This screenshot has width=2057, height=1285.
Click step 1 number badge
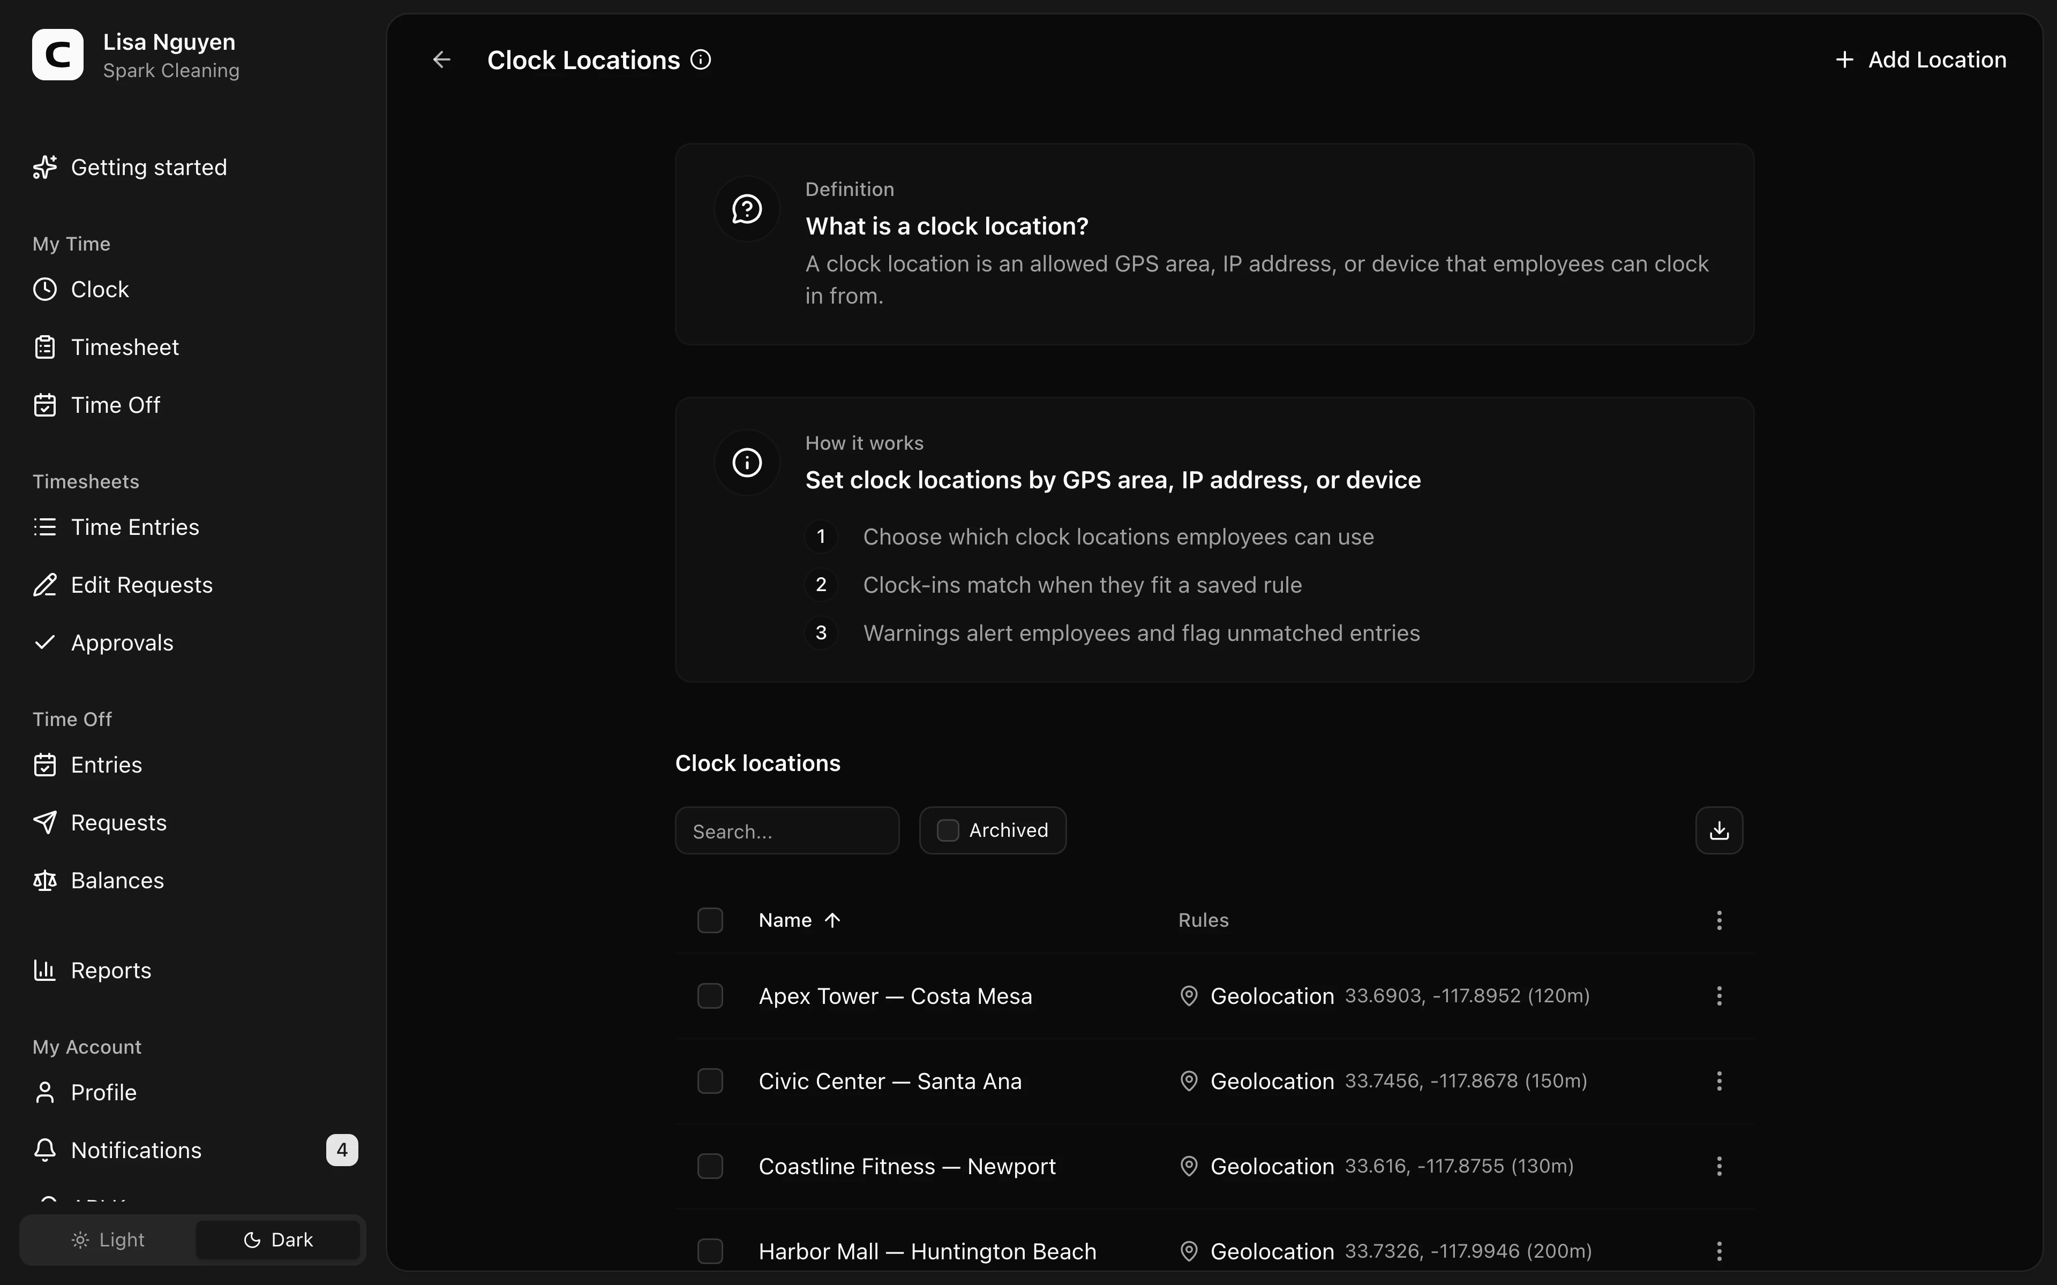(x=821, y=536)
